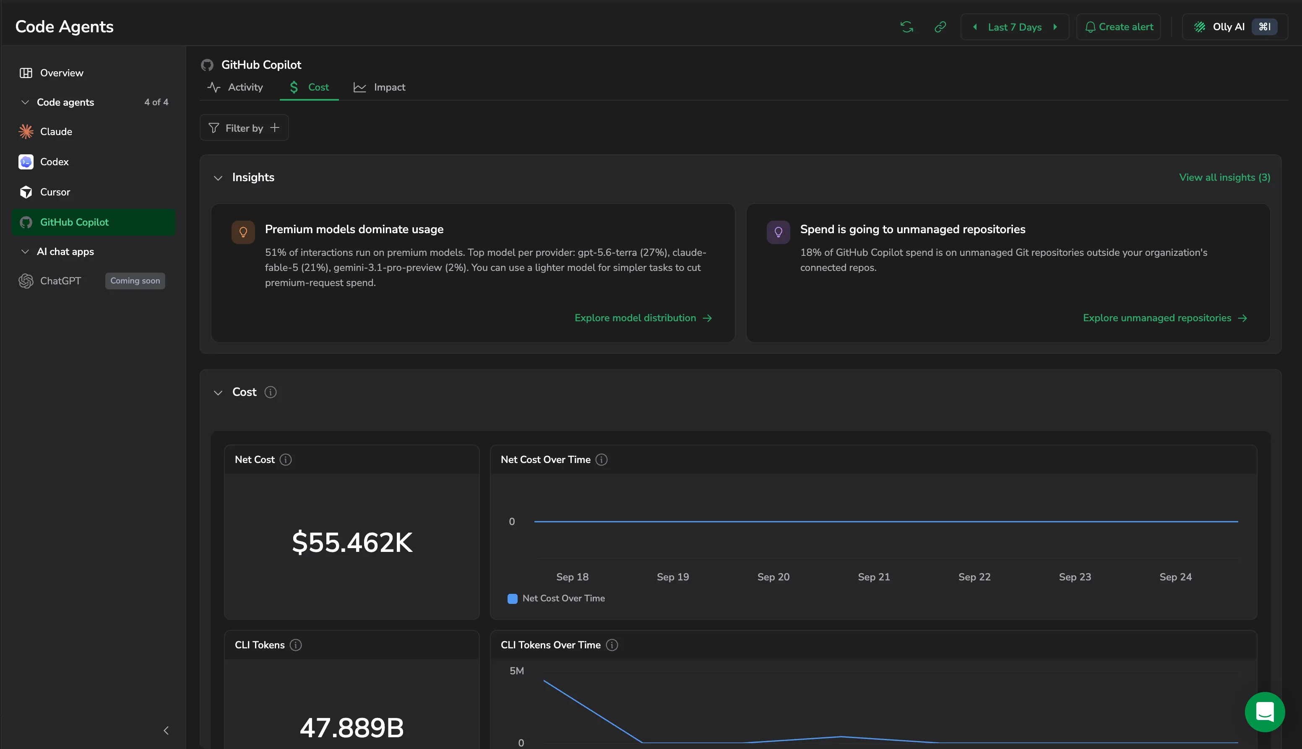Switch to the Activity tab
This screenshot has height=749, width=1302.
[x=235, y=88]
